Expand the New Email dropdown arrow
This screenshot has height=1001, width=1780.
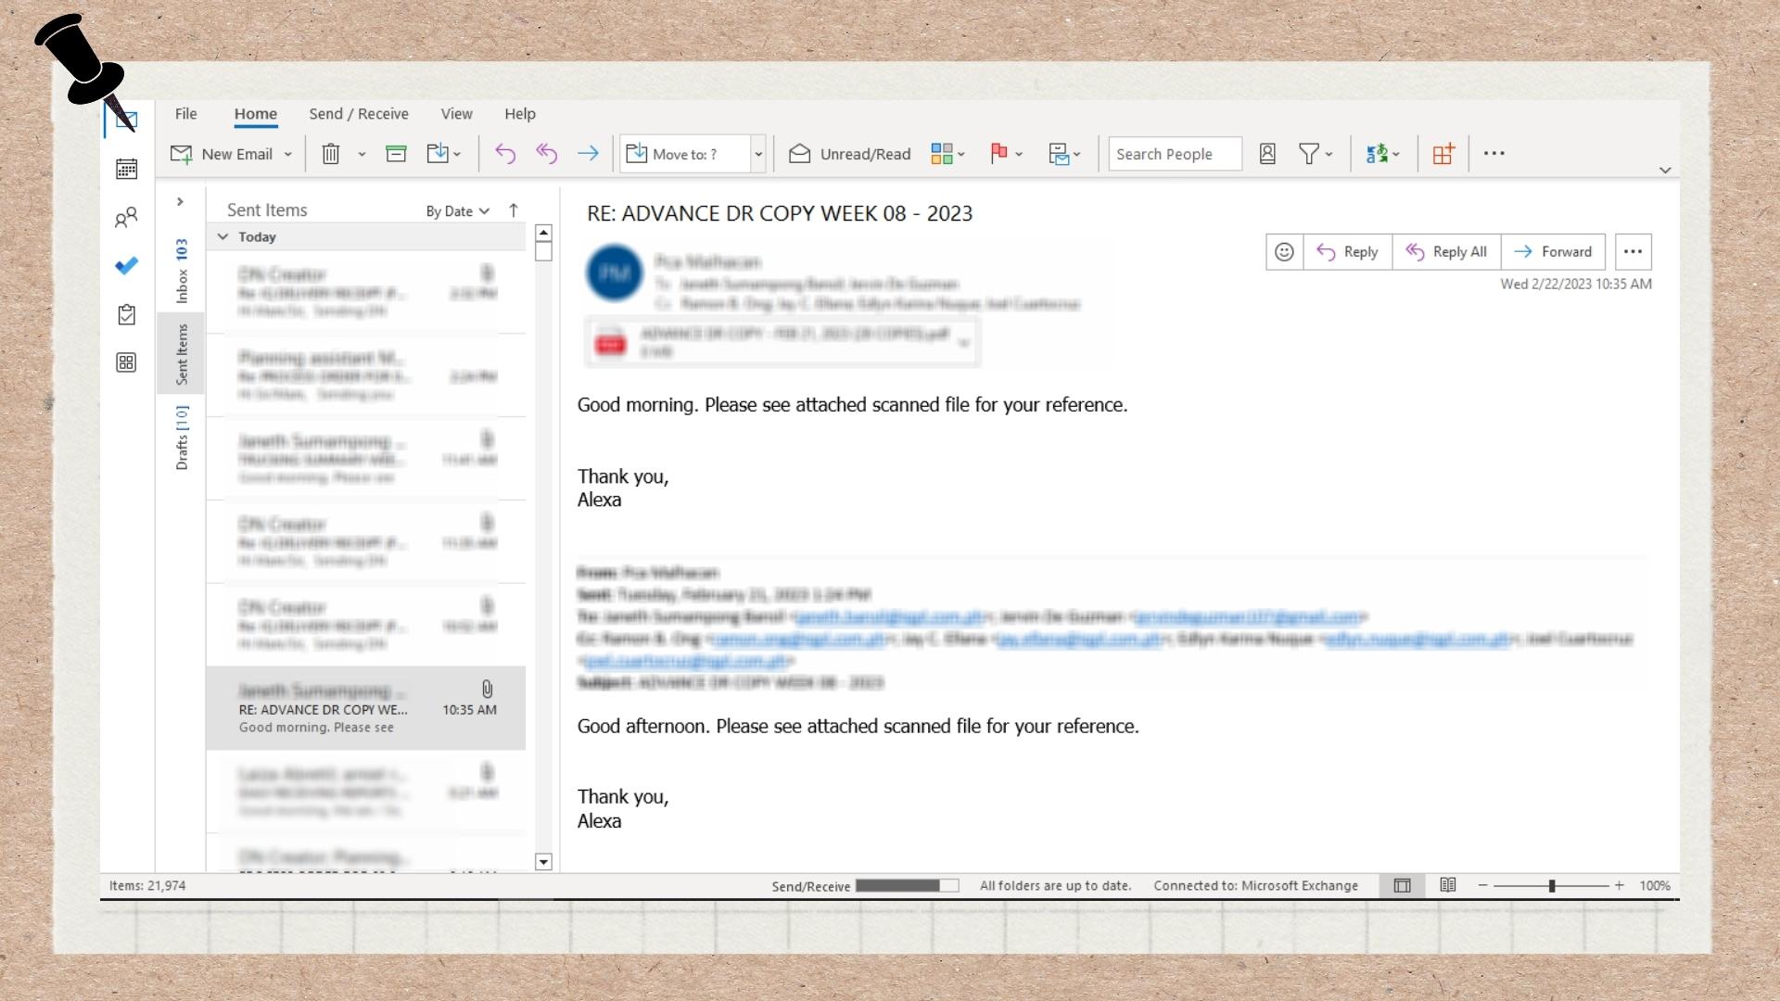click(288, 155)
